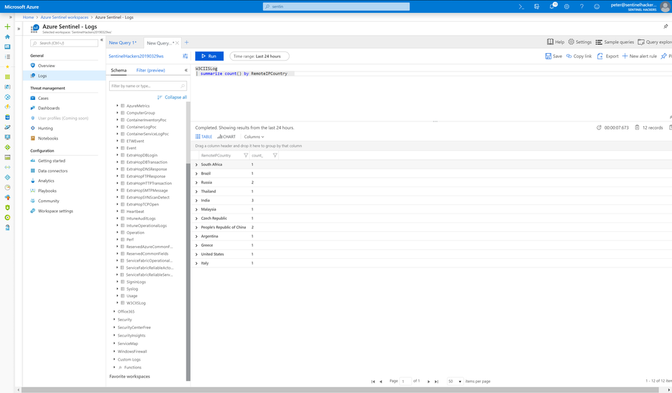Image resolution: width=672 pixels, height=393 pixels.
Task: Switch to the New Query 1 tab
Action: click(123, 43)
